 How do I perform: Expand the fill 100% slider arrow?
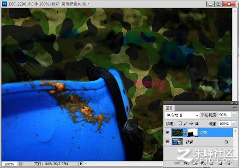[x=234, y=124]
